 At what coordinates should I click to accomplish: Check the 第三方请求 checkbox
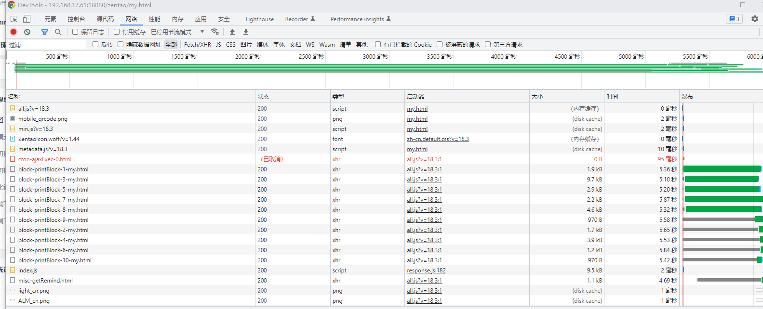click(x=488, y=44)
